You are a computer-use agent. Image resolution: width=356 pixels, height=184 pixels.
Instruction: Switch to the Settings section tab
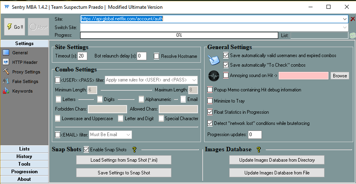click(24, 44)
